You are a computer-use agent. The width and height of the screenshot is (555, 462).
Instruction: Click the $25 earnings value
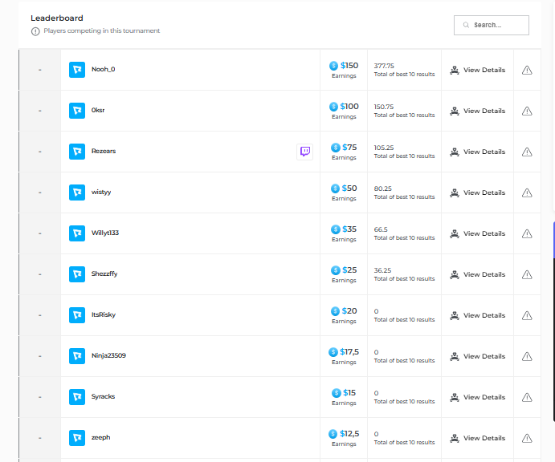tap(349, 270)
